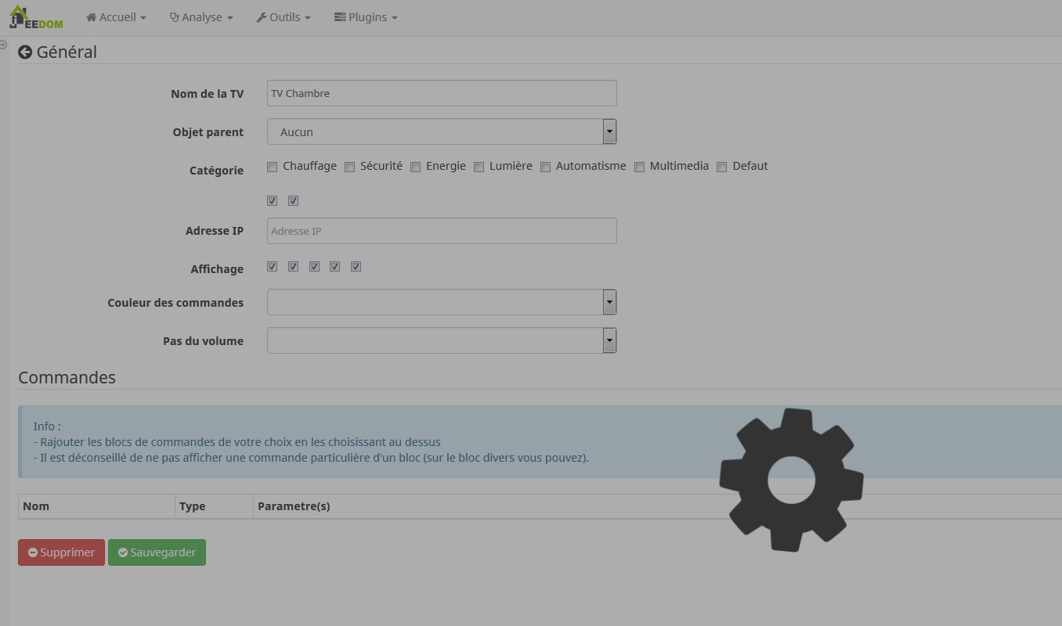Check the Automatisme category box

(546, 167)
